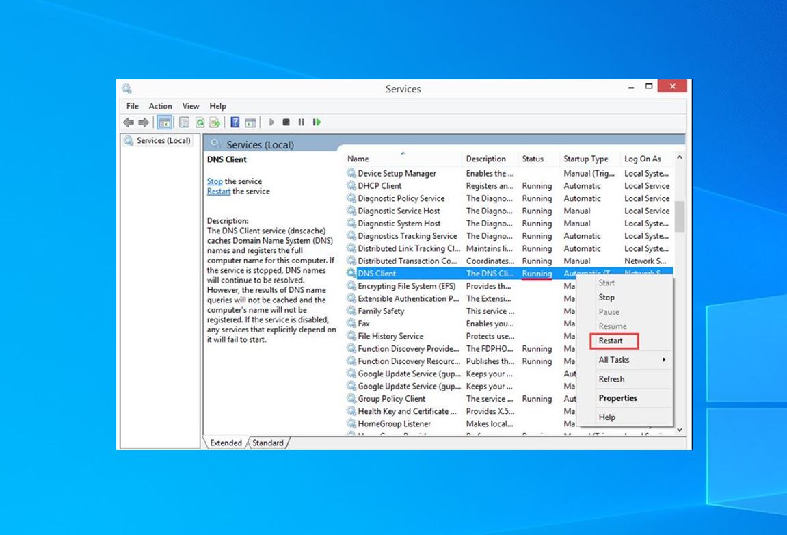The image size is (787, 535).
Task: Select Services (Local) in the console tree
Action: (x=163, y=140)
